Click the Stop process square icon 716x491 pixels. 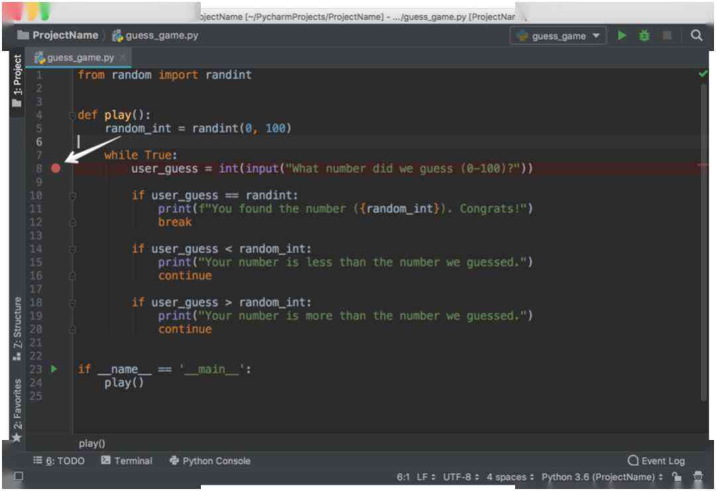667,36
